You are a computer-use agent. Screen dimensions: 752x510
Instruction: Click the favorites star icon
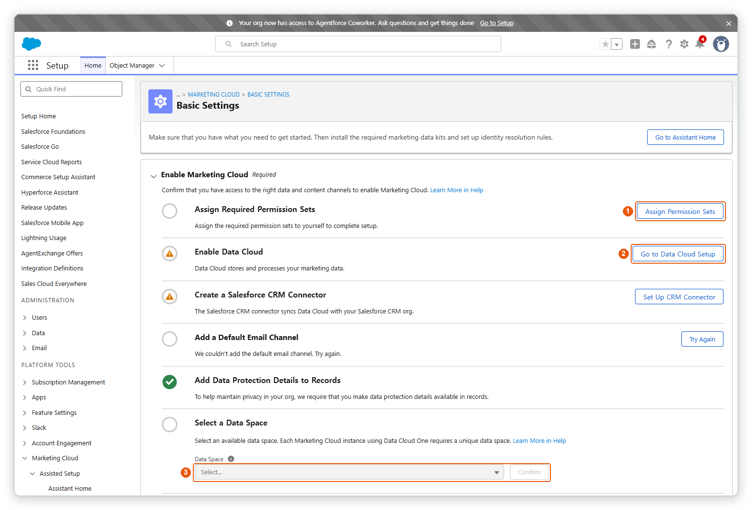[605, 44]
